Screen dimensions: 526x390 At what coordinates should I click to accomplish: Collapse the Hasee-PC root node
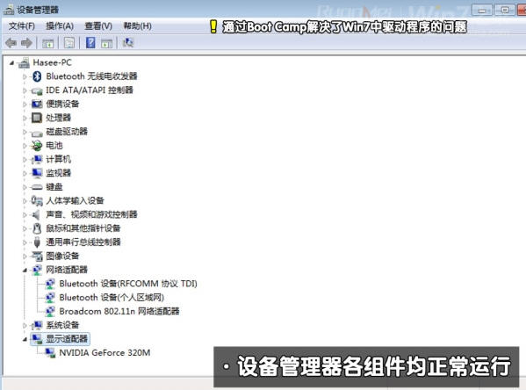[11, 62]
